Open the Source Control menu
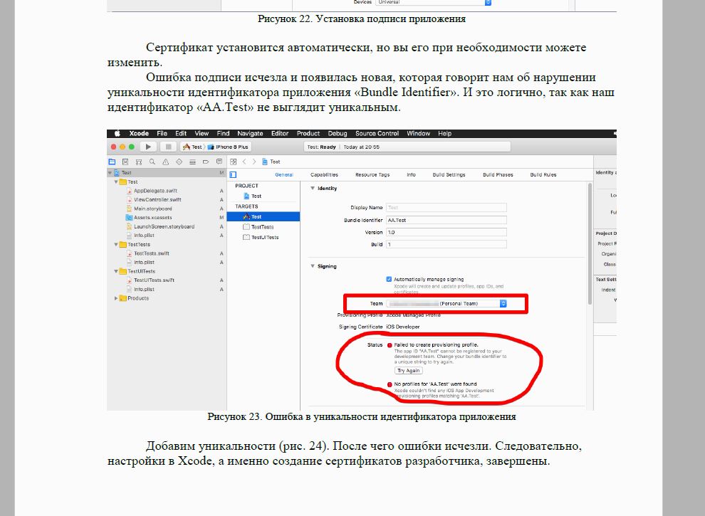Screen dimensions: 705x516 pyautogui.click(x=377, y=134)
